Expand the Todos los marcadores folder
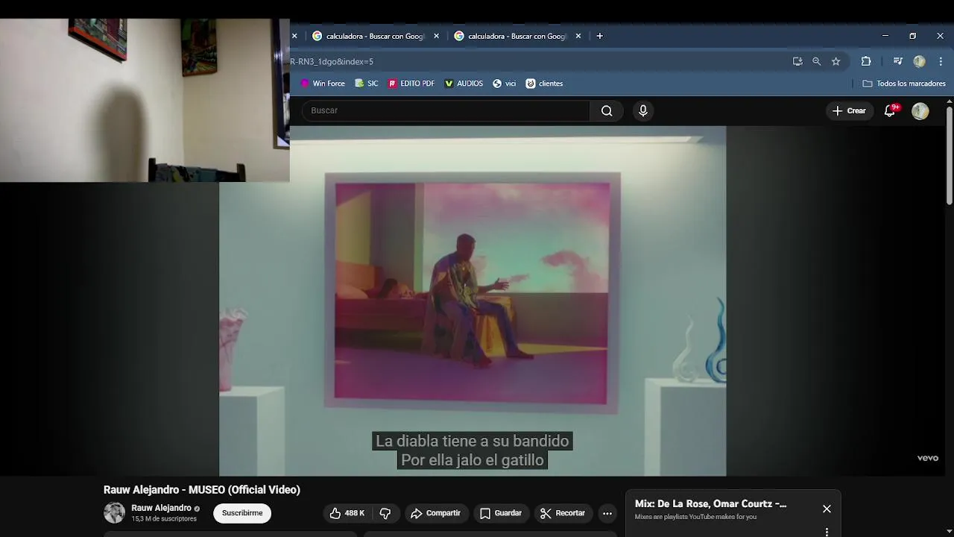This screenshot has height=537, width=954. pos(904,84)
